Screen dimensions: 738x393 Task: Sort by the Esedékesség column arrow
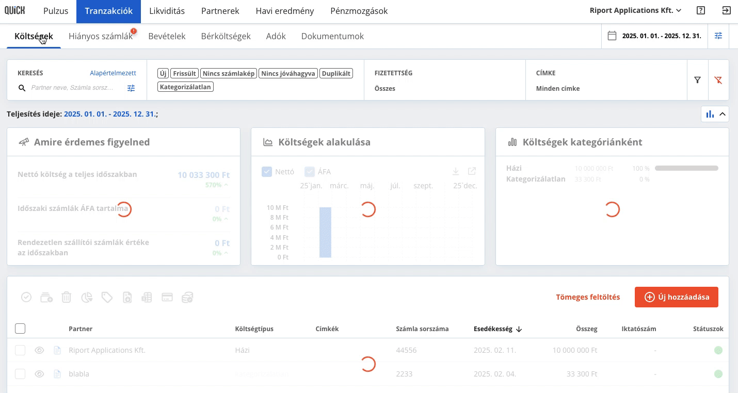[x=519, y=329]
